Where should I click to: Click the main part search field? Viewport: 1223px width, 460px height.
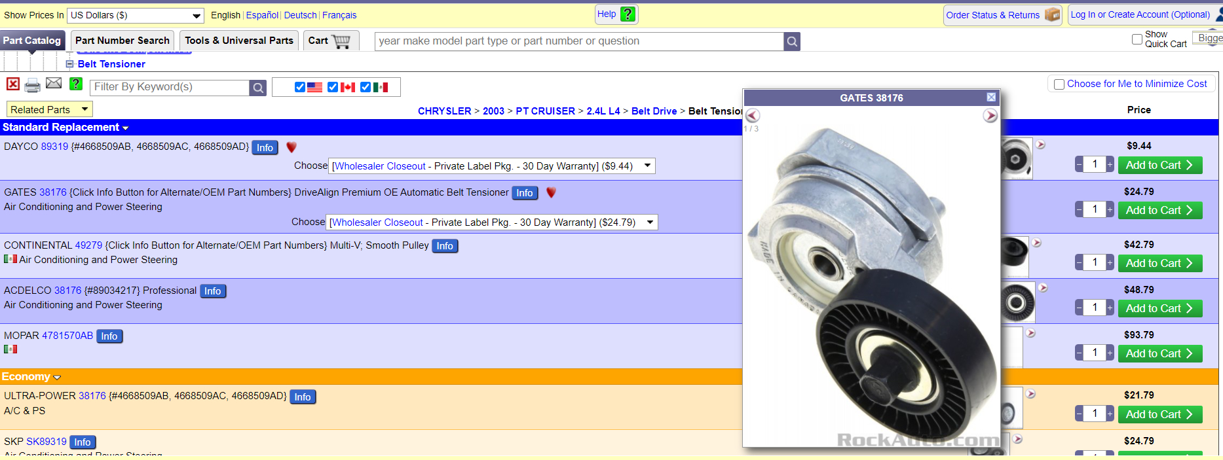pyautogui.click(x=579, y=41)
